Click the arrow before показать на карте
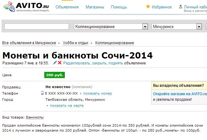This screenshot has width=207, height=140. [x=47, y=106]
